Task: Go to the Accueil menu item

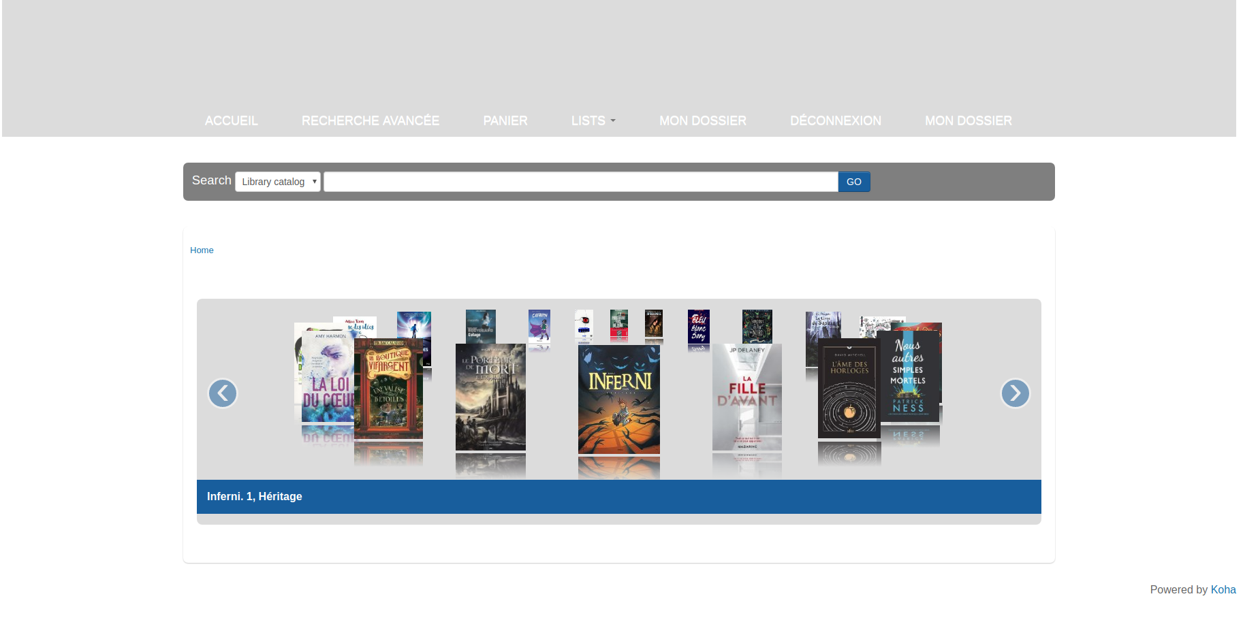Action: click(x=232, y=120)
